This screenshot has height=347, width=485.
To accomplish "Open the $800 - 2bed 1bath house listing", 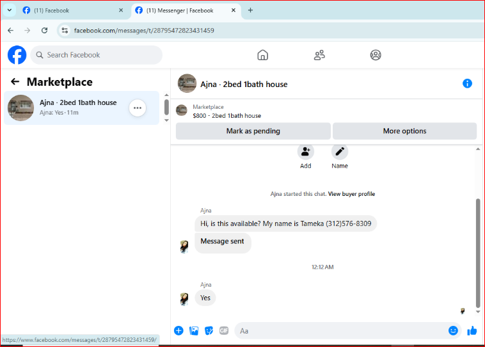I will 227,116.
